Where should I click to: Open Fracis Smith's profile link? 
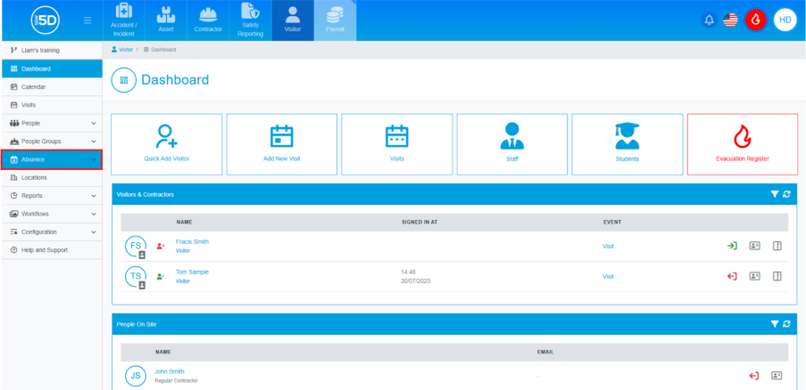[192, 242]
